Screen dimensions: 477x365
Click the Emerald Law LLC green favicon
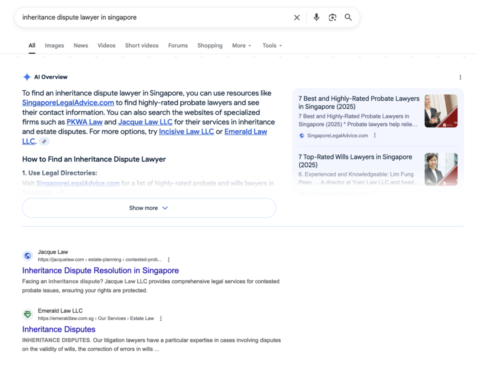click(x=28, y=314)
